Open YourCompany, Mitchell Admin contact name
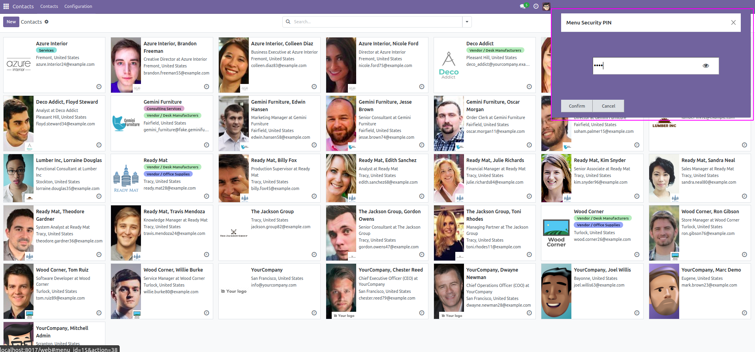Screen dimensions: 755x352 [x=62, y=332]
